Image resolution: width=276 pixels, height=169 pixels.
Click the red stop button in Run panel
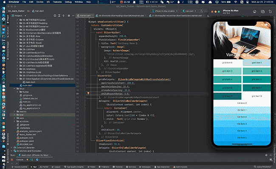12,160
